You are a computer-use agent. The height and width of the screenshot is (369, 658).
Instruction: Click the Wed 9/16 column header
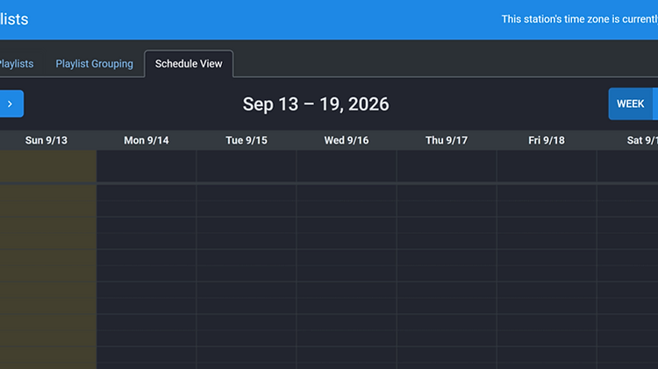pyautogui.click(x=347, y=140)
